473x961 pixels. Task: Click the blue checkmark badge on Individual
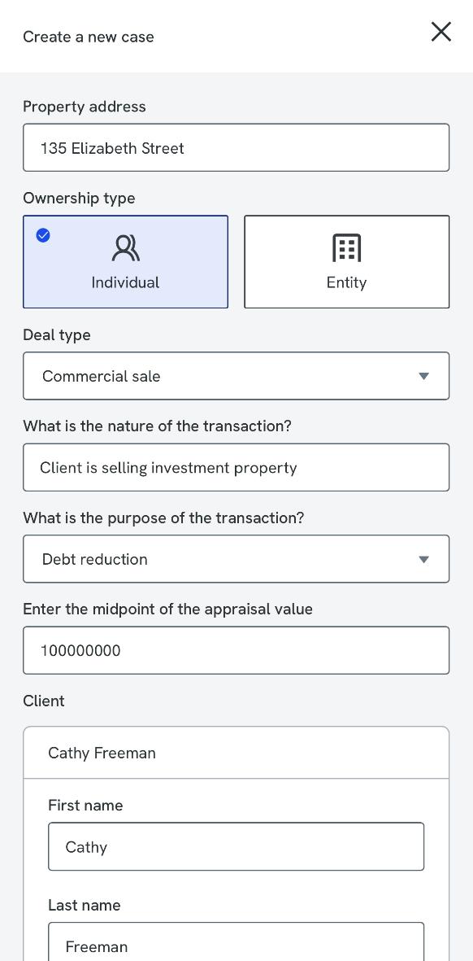click(43, 234)
